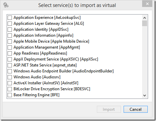Click the scroll up arrow in service list
156x121 pixels.
[x=144, y=18]
